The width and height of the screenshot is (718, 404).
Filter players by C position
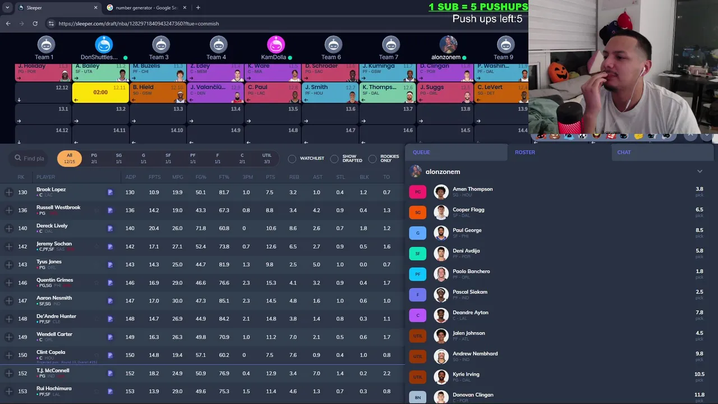(x=242, y=159)
